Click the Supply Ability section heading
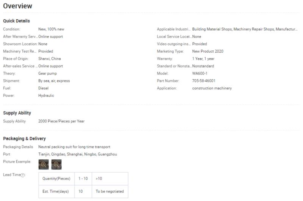303x201 pixels. tap(17, 113)
